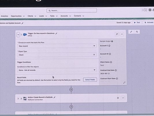Expand the sample output panel

(124, 83)
